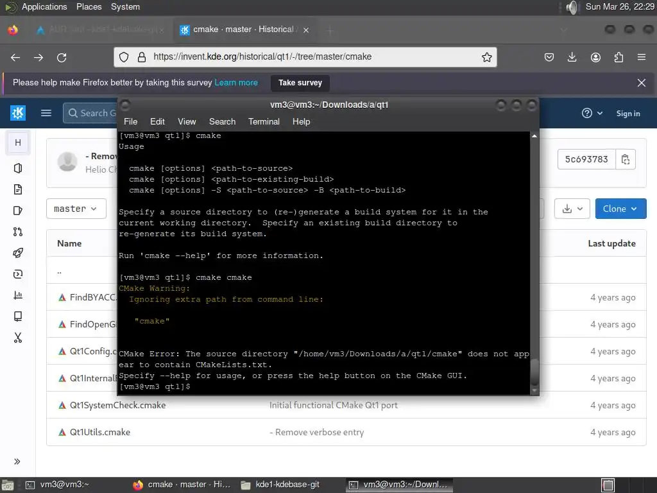Screen dimensions: 657x493
Task: Open the rocket CI/CD sidebar icon
Action: 17,253
